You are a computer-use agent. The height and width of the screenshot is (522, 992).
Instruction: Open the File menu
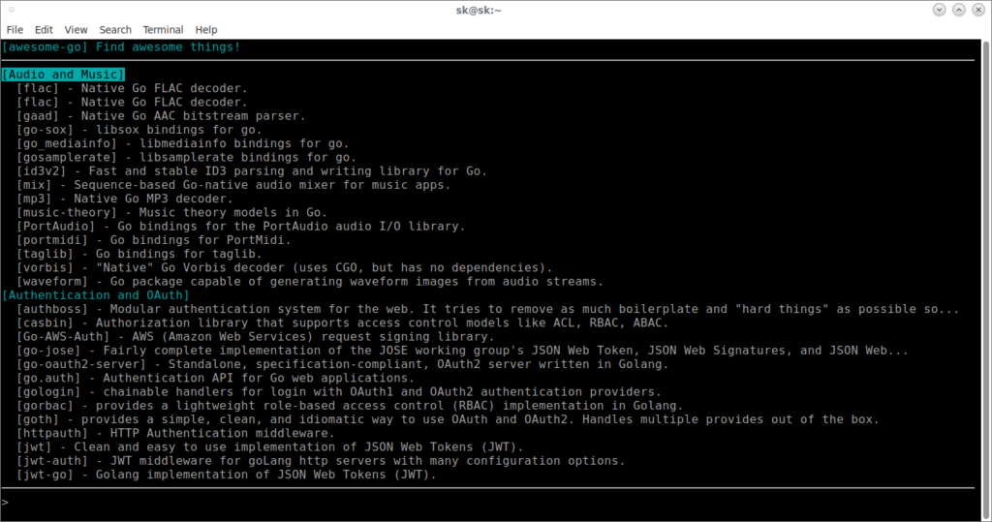pyautogui.click(x=15, y=30)
